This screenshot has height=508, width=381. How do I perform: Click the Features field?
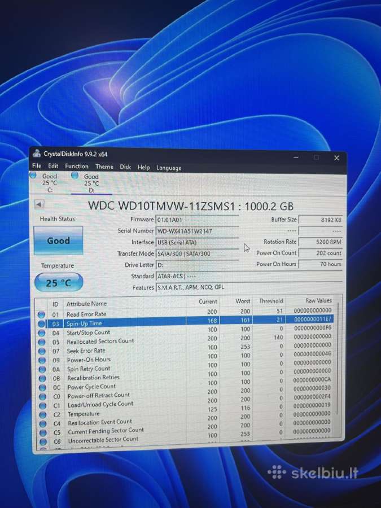point(249,287)
